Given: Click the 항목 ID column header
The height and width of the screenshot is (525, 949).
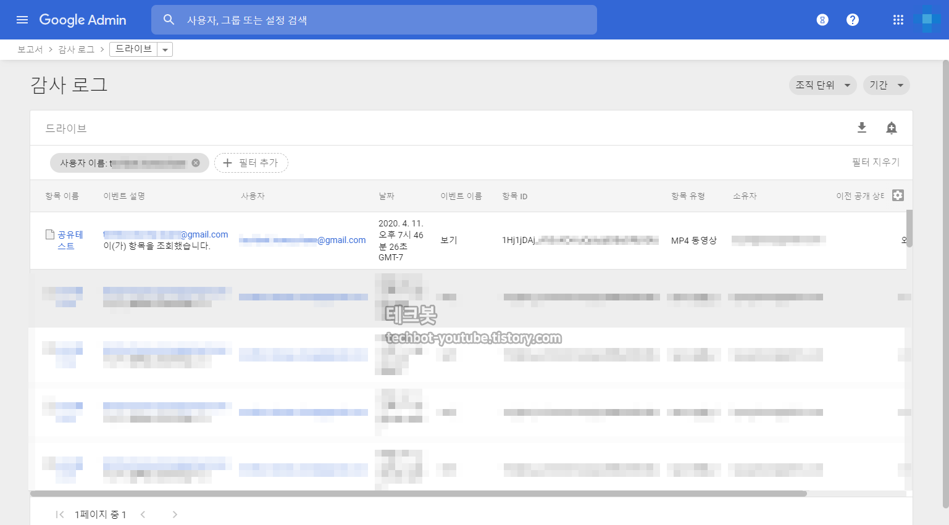Looking at the screenshot, I should (515, 196).
